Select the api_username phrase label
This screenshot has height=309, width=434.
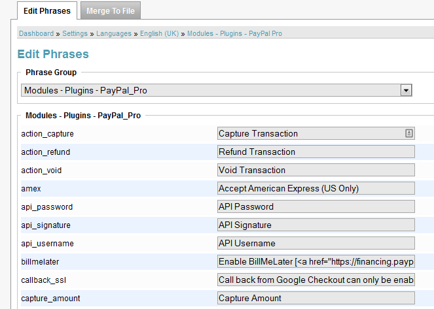pos(47,244)
